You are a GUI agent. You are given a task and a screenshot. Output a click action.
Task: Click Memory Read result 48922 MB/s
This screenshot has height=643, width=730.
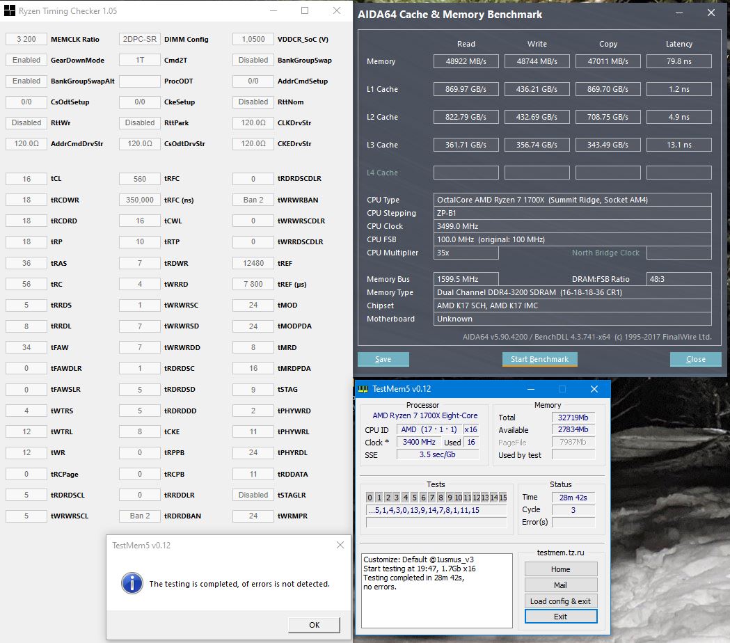(x=466, y=61)
